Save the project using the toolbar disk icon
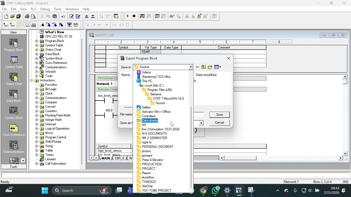The image size is (351, 197). pos(19,16)
